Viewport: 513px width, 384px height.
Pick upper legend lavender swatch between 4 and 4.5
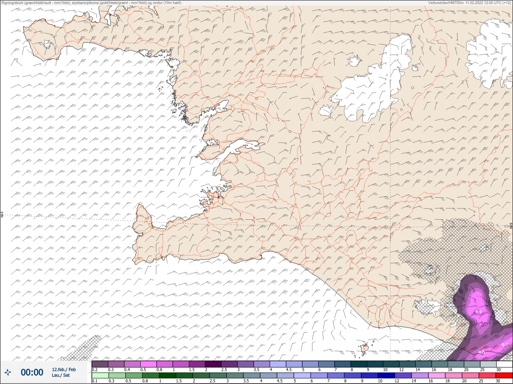278,364
